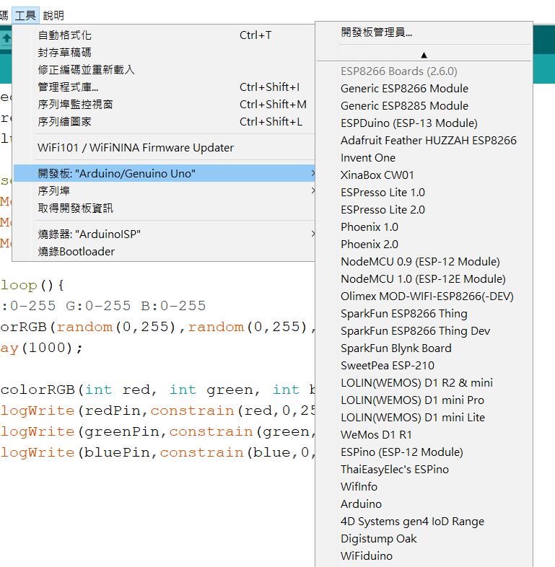Open 序列埠監控視窗 serial monitor
The width and height of the screenshot is (555, 567).
click(164, 105)
